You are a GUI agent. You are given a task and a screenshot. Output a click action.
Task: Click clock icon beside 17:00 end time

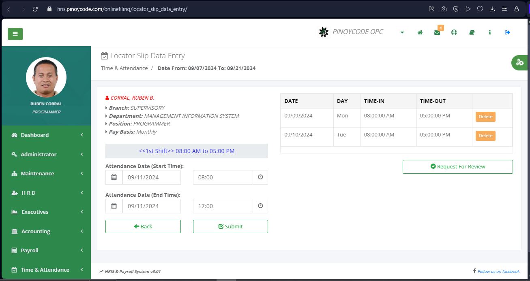click(260, 206)
